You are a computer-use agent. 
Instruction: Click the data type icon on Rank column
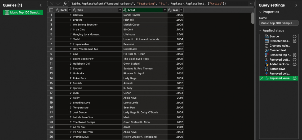click(57, 10)
